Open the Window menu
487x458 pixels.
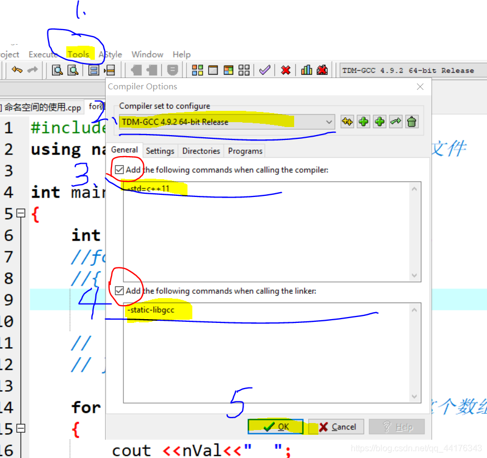pyautogui.click(x=147, y=54)
